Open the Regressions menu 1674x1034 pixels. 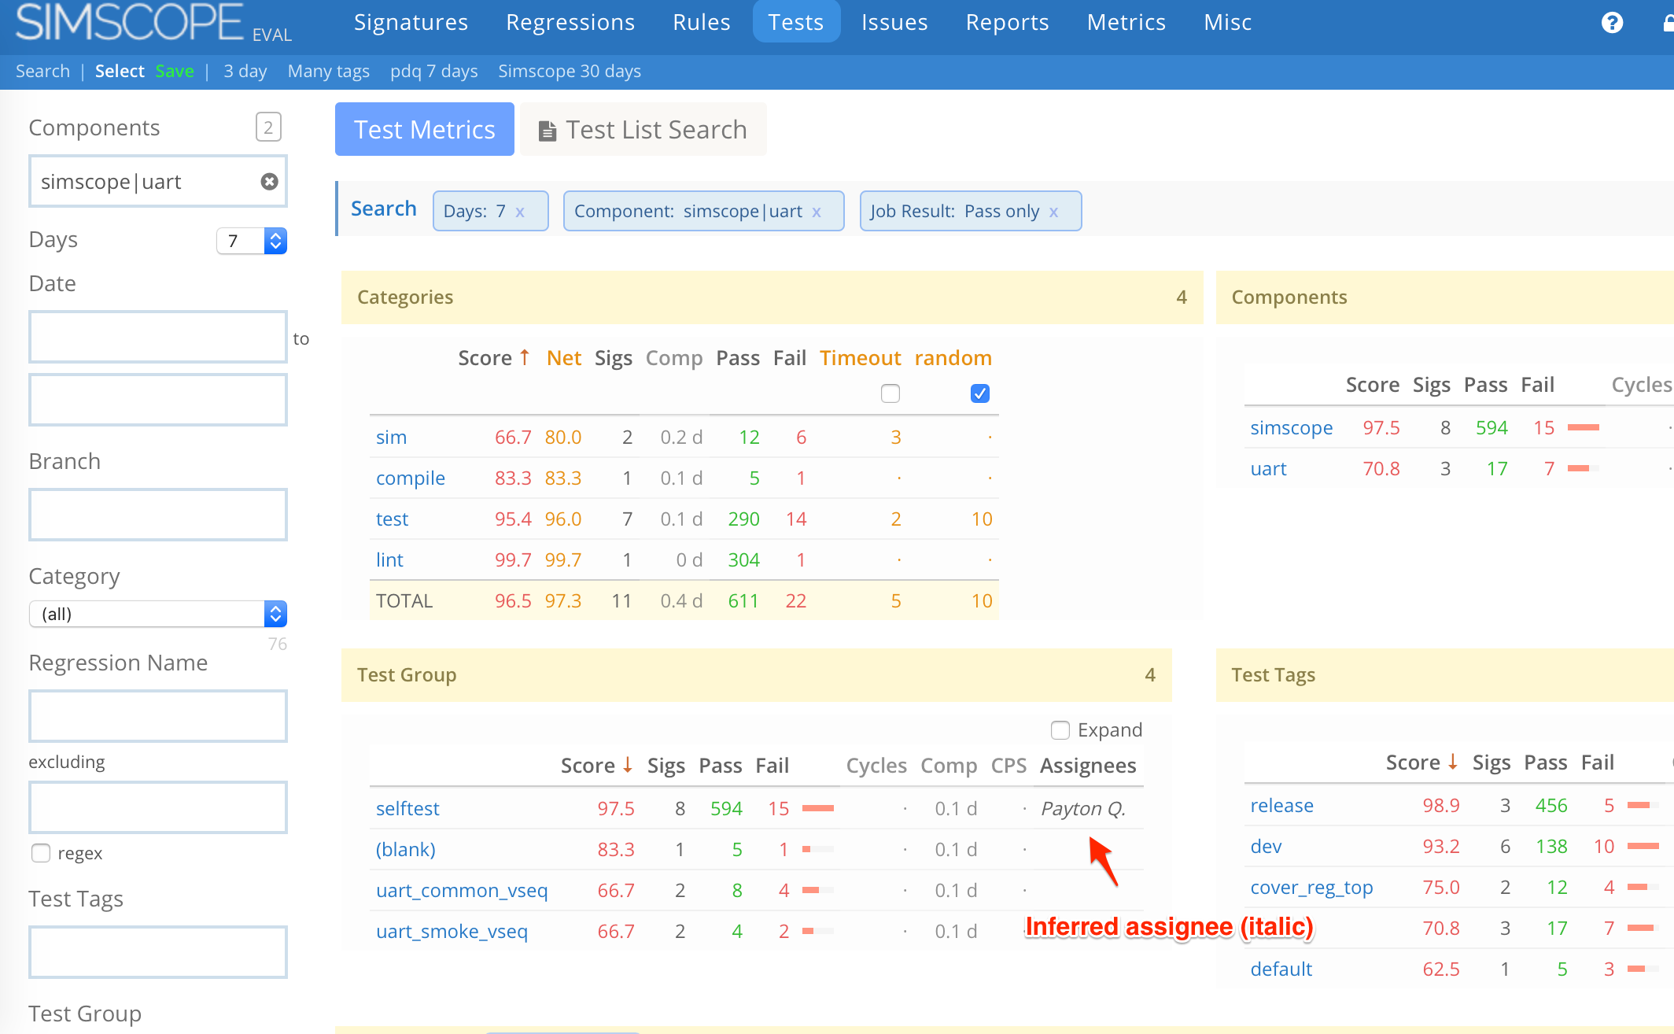tap(570, 22)
